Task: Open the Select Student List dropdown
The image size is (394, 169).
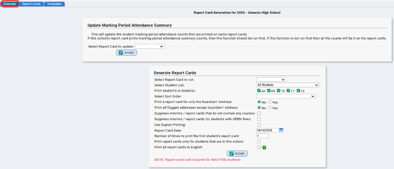Action: click(288, 85)
